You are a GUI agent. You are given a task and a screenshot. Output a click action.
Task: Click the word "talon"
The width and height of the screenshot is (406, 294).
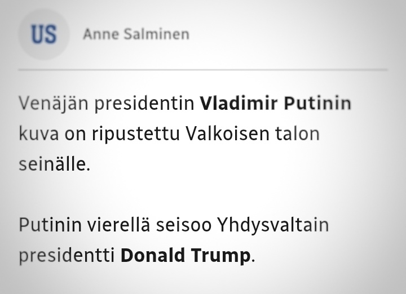(x=297, y=134)
